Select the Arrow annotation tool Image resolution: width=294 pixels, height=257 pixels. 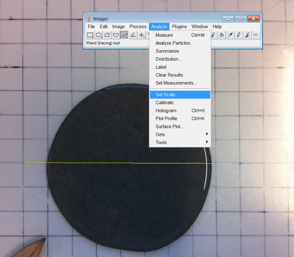pyautogui.click(x=230, y=35)
